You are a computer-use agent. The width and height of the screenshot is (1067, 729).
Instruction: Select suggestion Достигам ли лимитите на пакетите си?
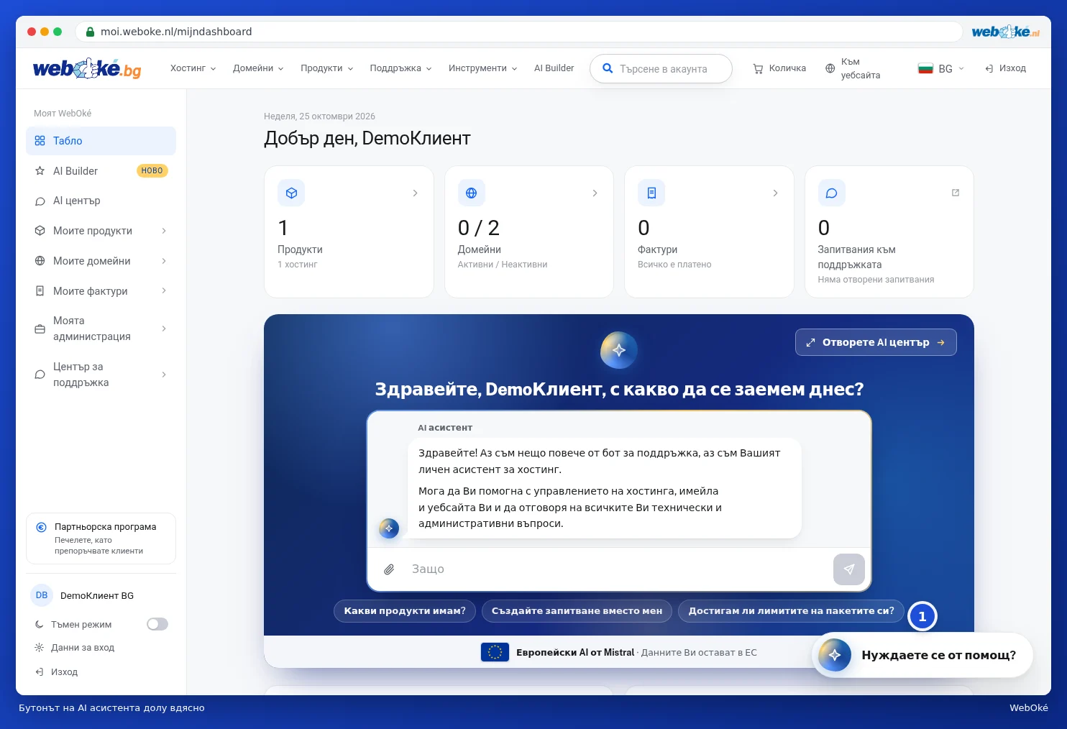click(x=791, y=611)
